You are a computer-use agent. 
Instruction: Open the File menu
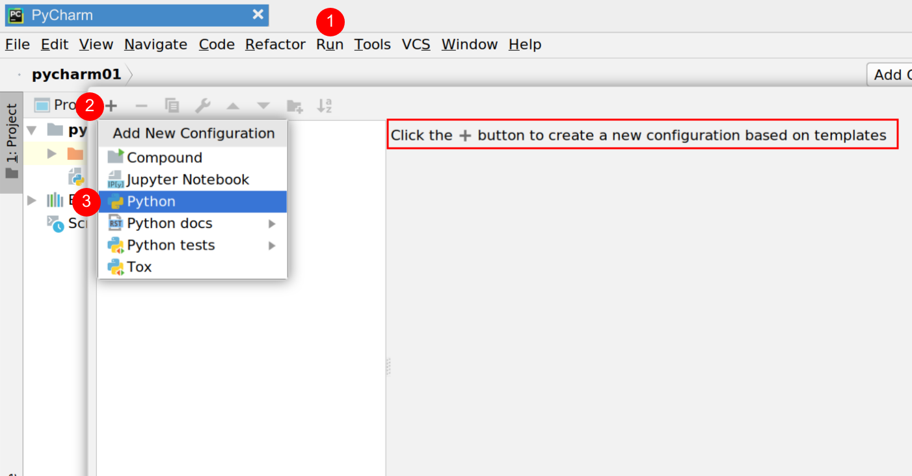coord(18,44)
